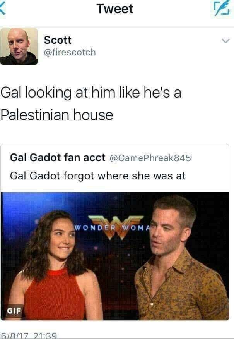Expand the tweet options chevron

tap(225, 41)
